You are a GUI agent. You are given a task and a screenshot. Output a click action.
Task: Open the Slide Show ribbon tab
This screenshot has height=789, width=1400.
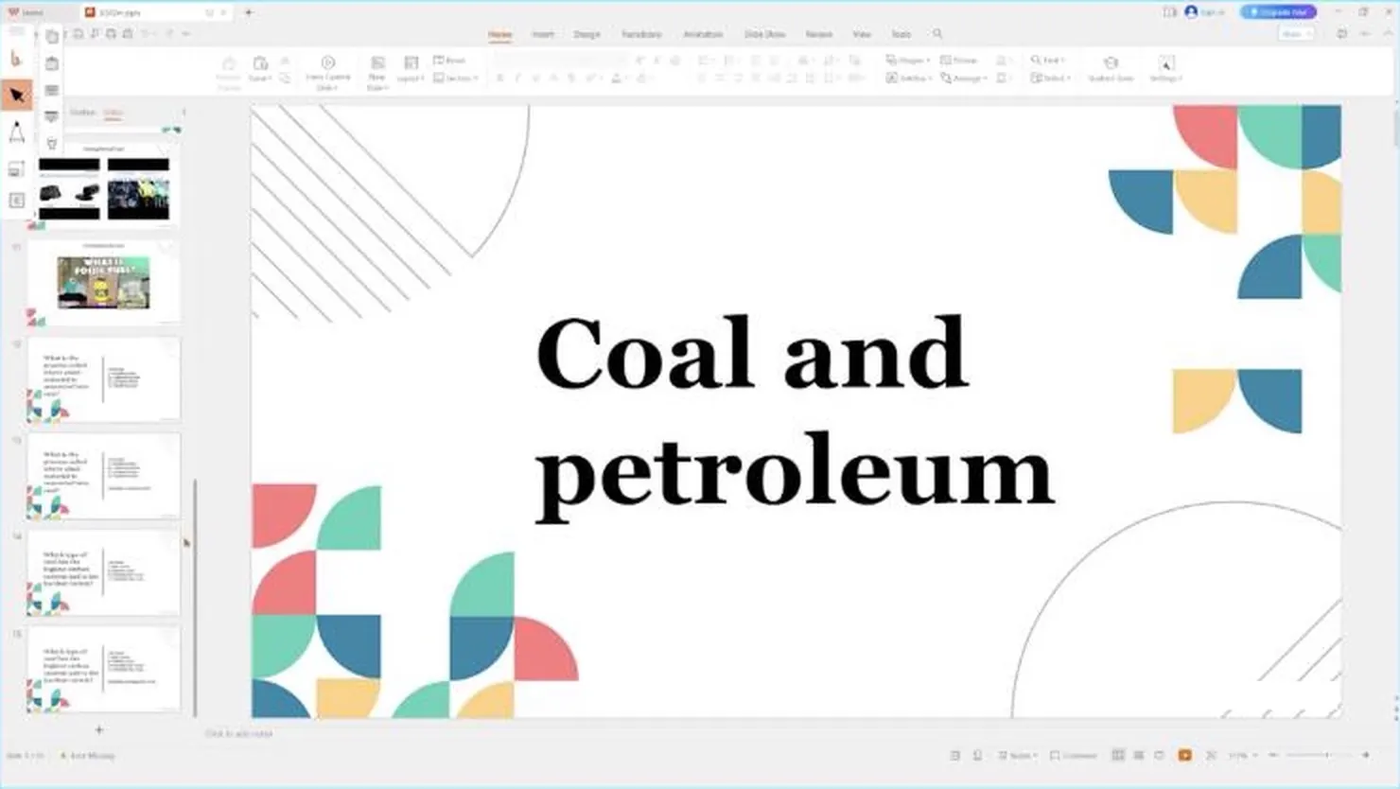point(764,34)
